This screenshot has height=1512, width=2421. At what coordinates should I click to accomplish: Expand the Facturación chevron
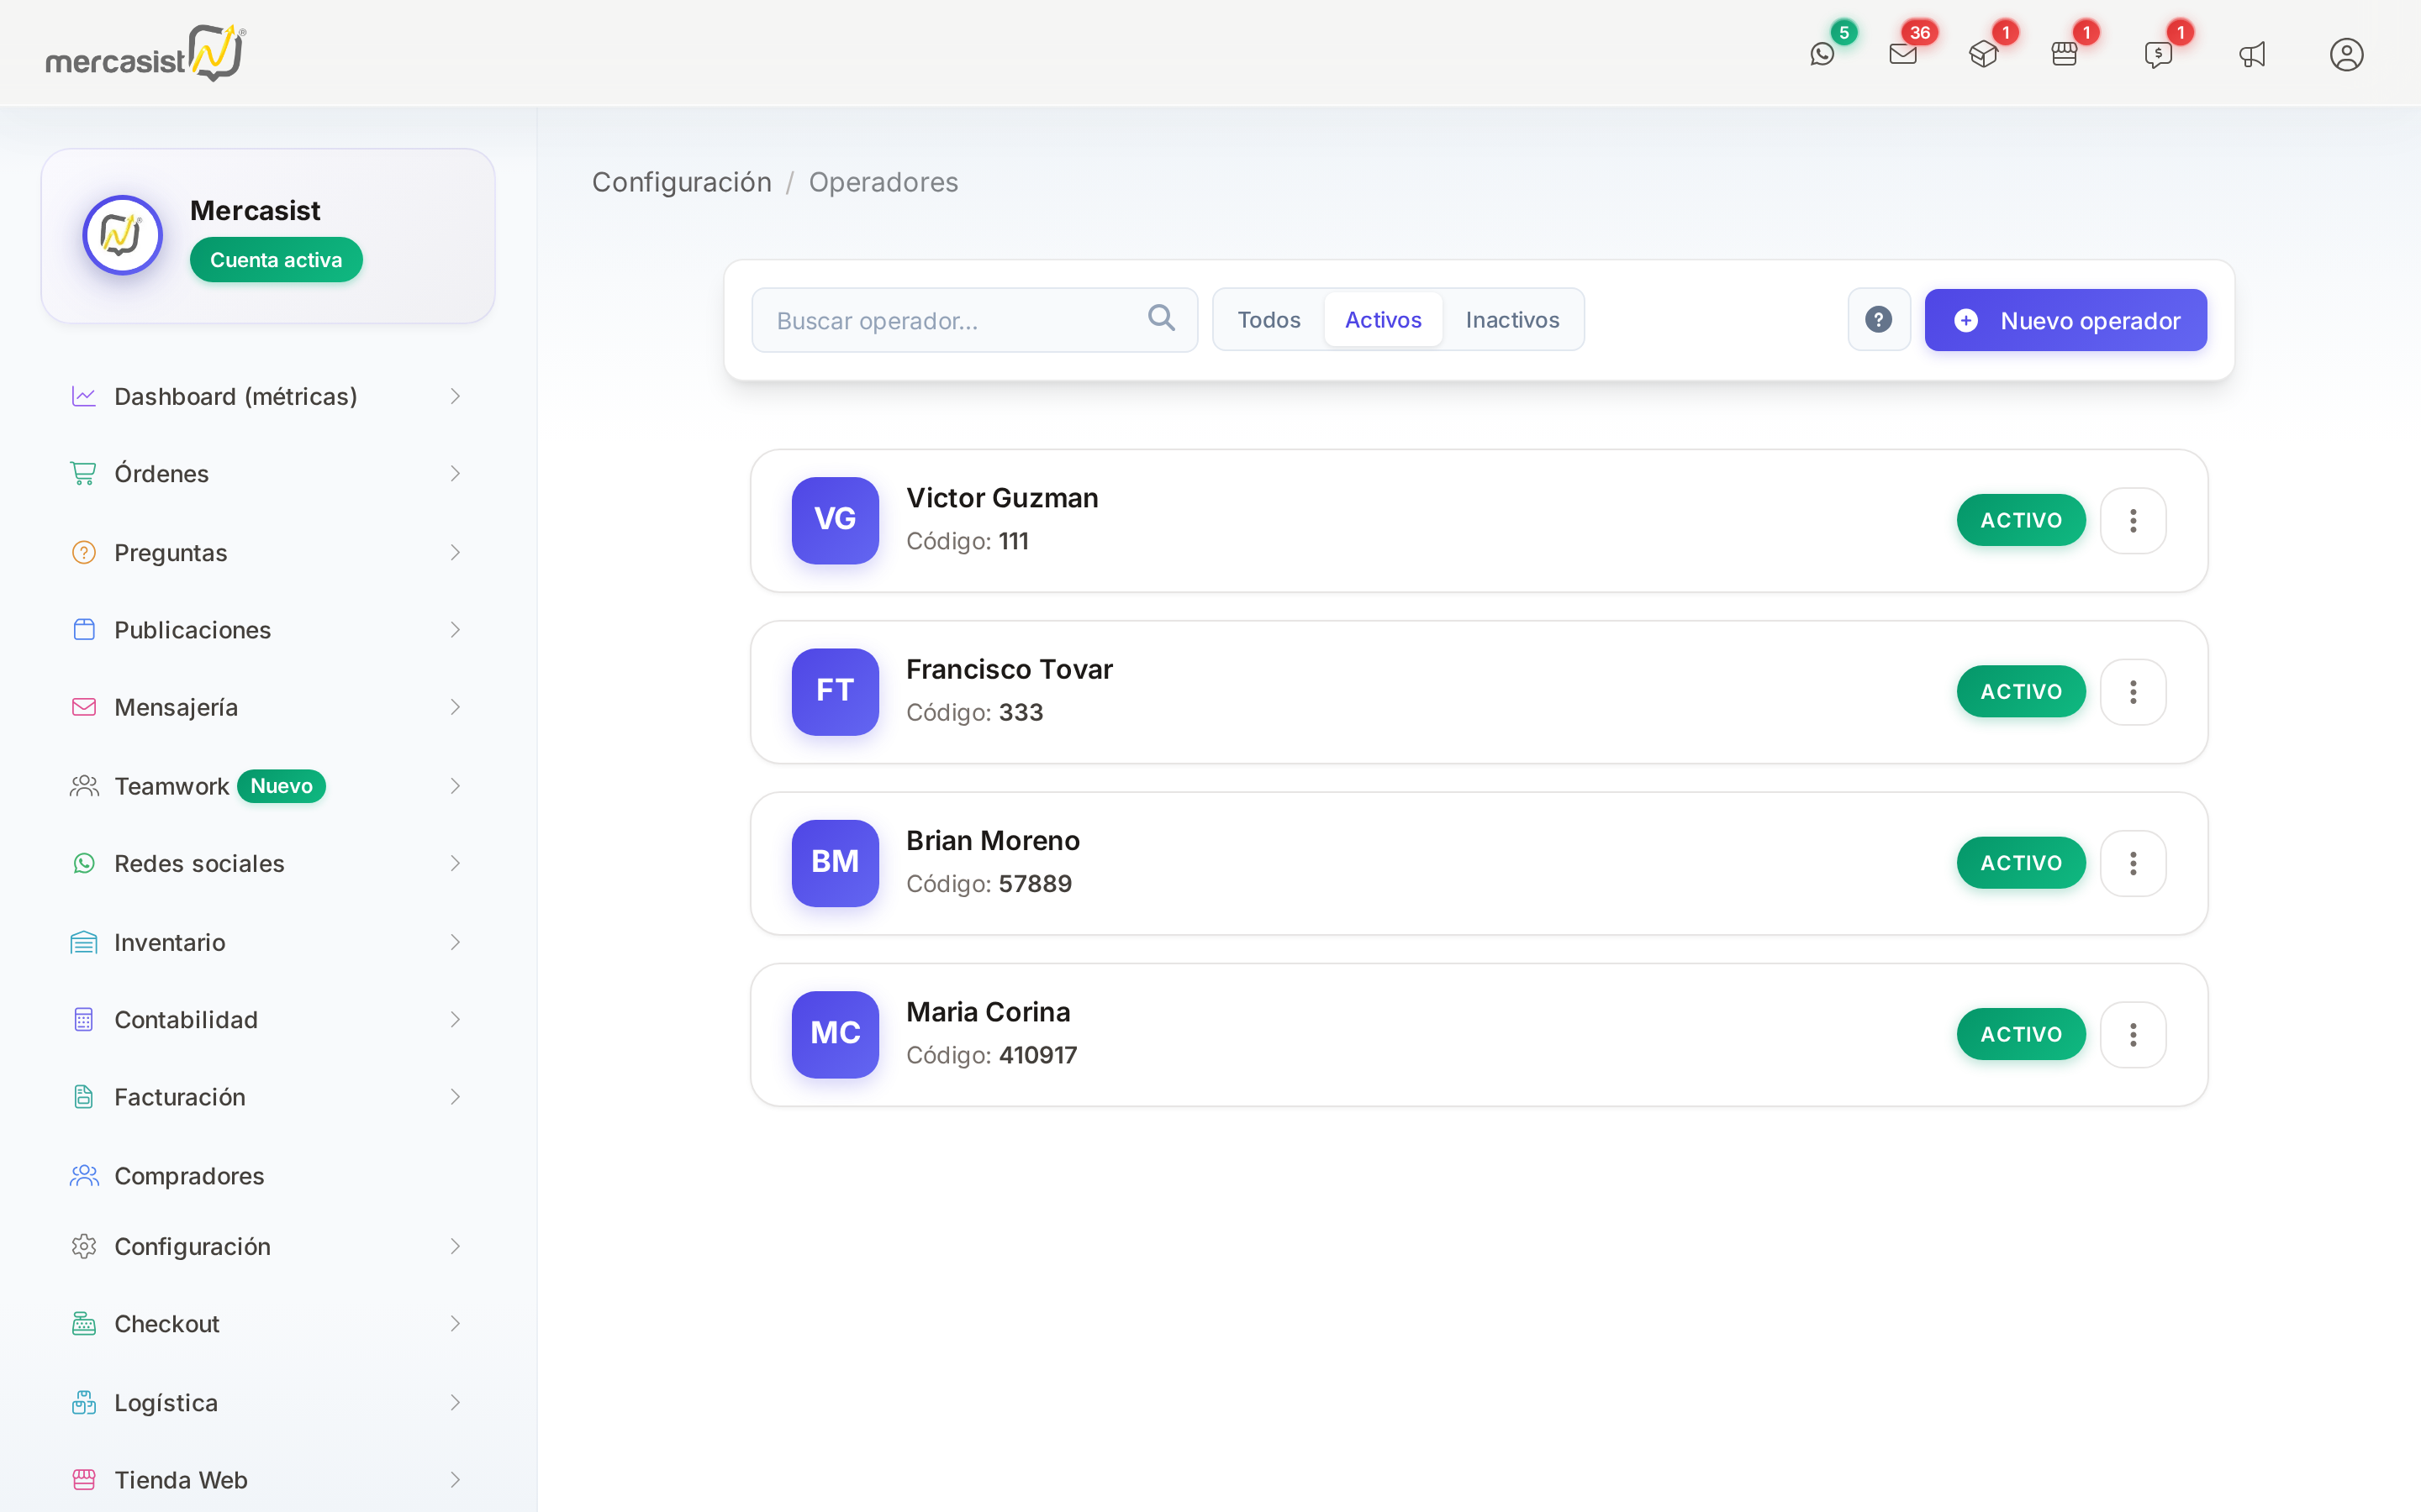pos(455,1097)
